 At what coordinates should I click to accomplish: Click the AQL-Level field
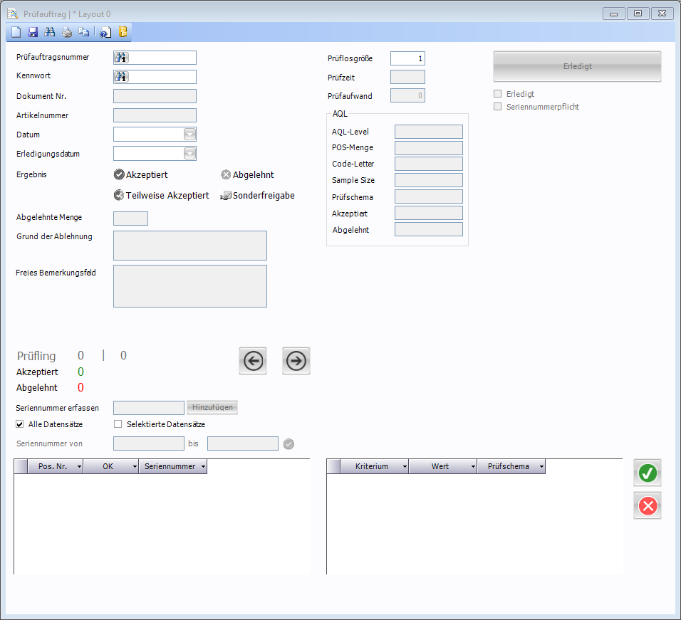429,132
